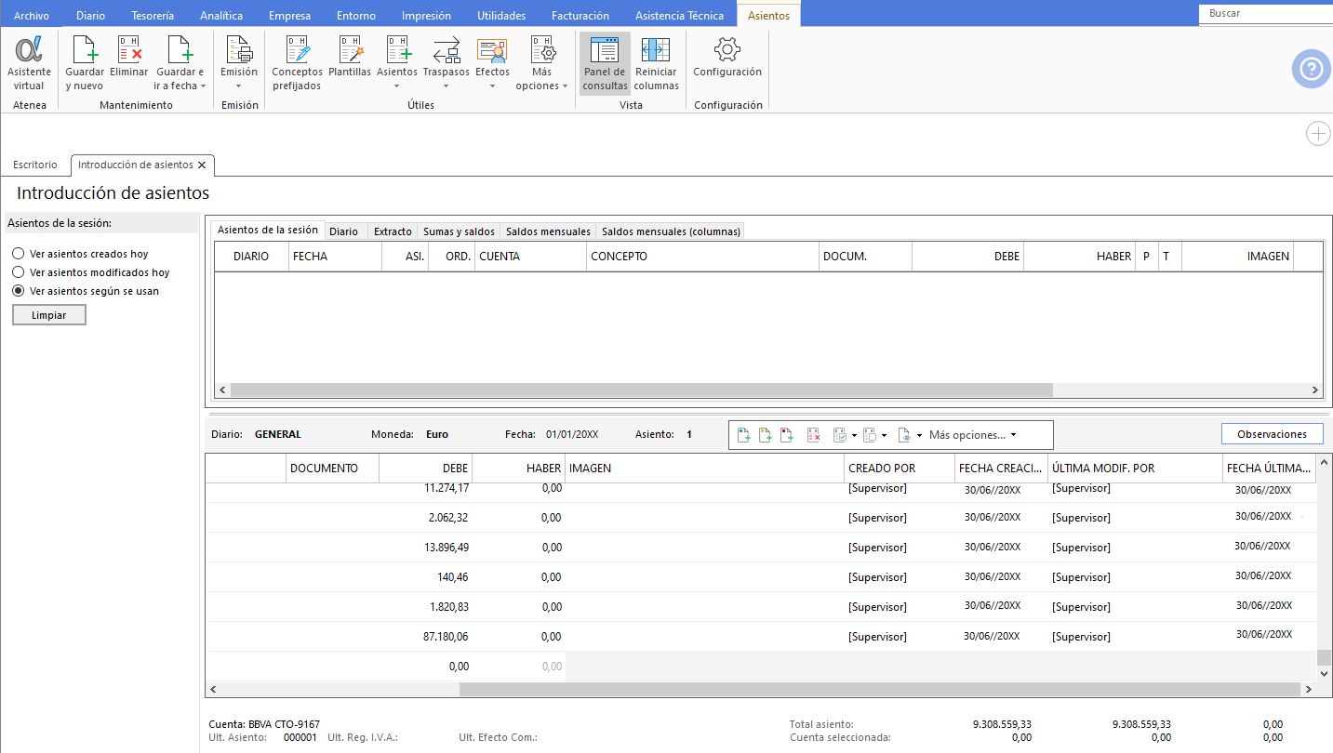Select Ver asientos según se usan
This screenshot has width=1333, height=753.
[19, 291]
